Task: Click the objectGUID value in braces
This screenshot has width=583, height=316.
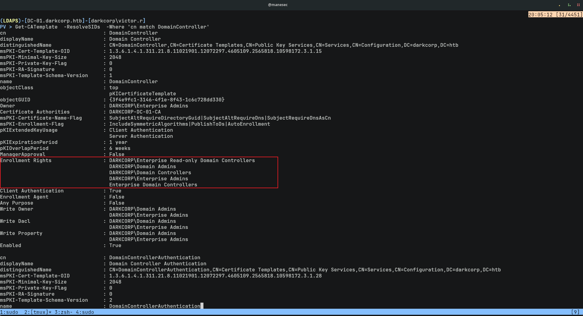Action: click(x=167, y=100)
